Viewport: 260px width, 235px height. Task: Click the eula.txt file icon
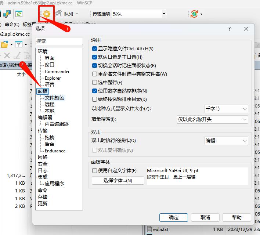(x=149, y=229)
